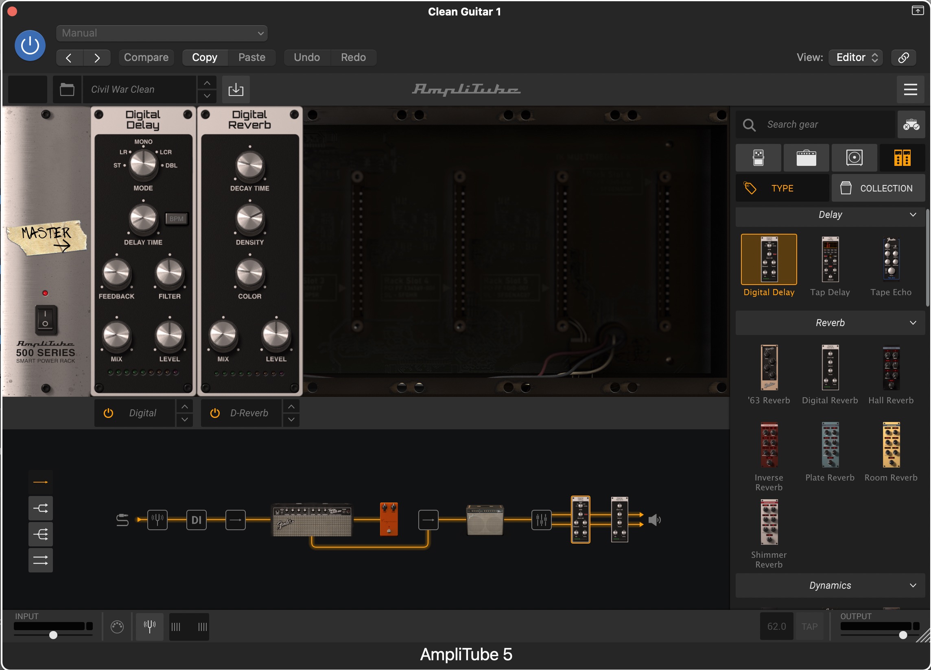Move D-Reverb slot down with arrow
The image size is (931, 670).
[291, 420]
